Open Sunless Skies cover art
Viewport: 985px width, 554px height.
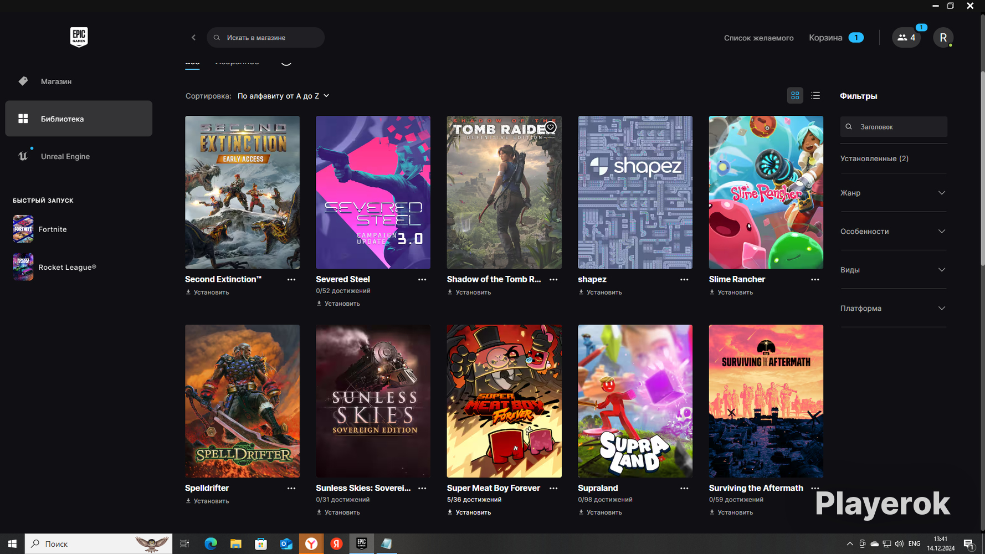click(x=373, y=401)
